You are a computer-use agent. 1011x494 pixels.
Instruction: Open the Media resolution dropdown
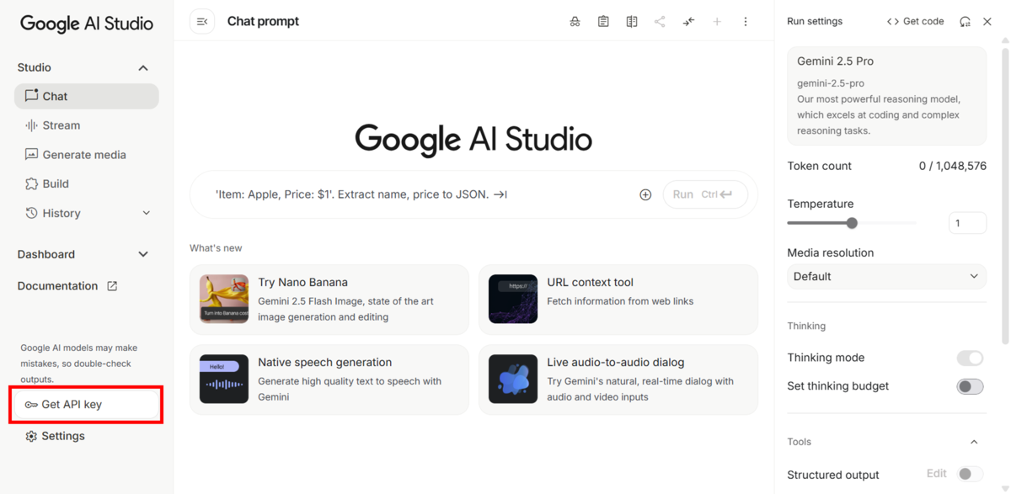886,276
